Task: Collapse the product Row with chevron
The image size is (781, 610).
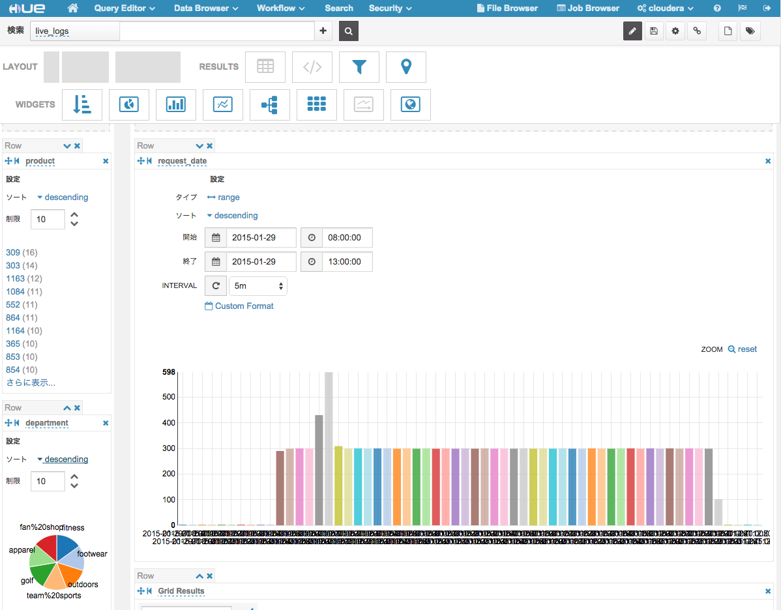Action: click(66, 146)
